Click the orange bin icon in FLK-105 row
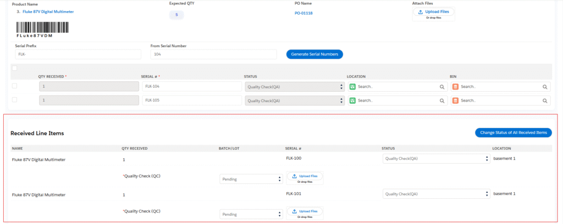Viewport: 563px width, 224px height. [455, 100]
